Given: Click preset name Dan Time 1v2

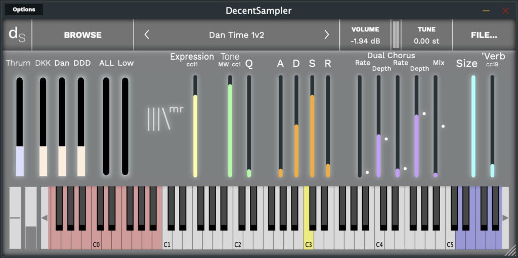Looking at the screenshot, I should (237, 35).
